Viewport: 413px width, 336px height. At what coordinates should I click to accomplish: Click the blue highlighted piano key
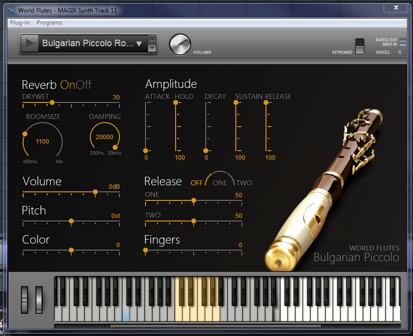click(x=126, y=313)
